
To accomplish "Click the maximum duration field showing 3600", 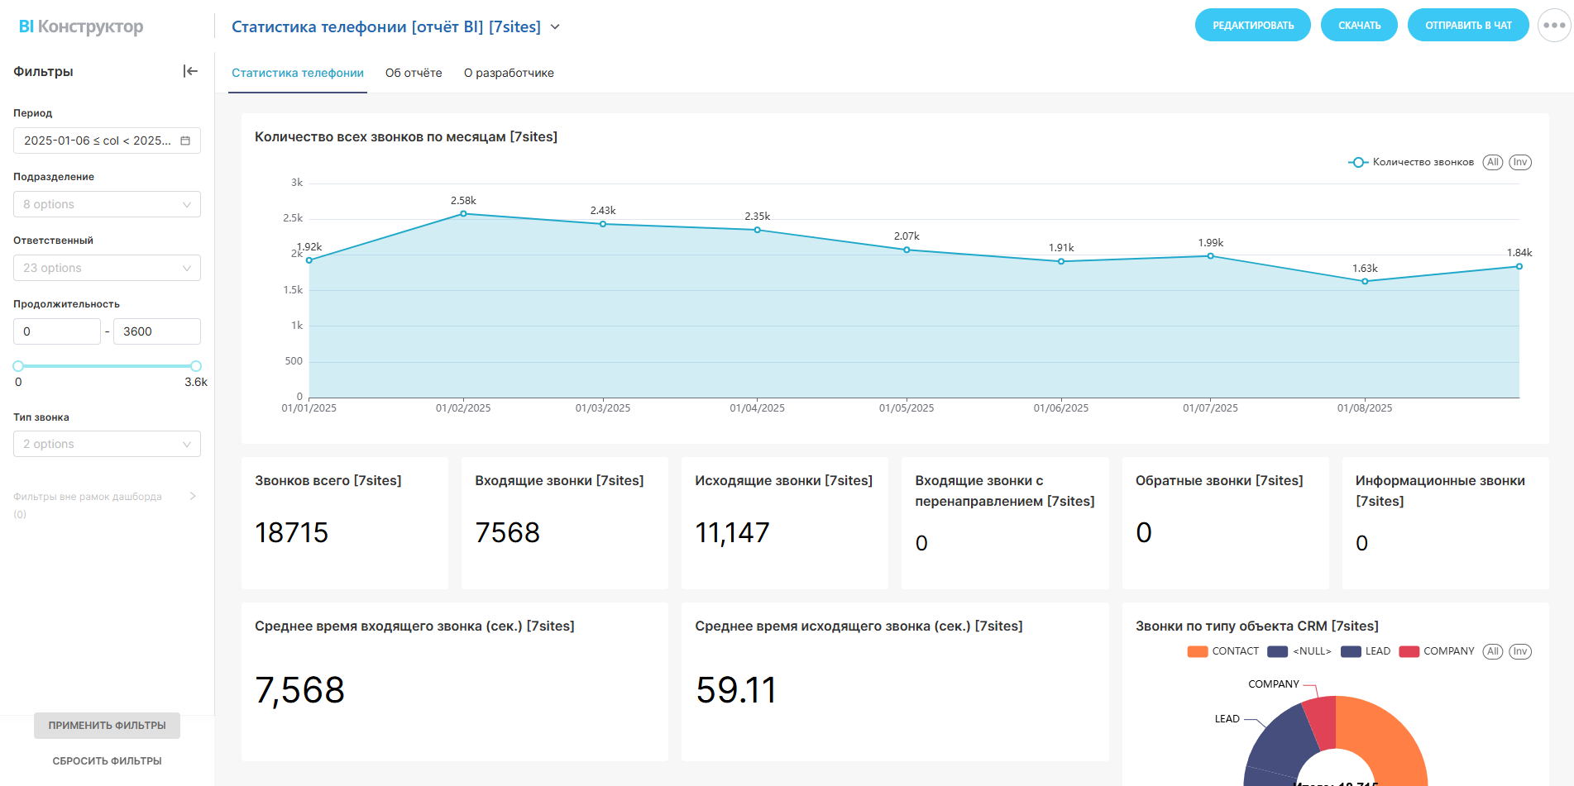I will point(156,331).
